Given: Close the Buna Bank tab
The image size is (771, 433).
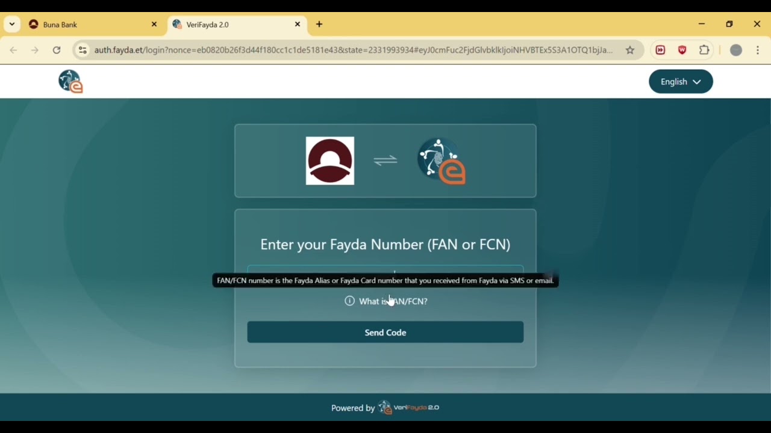Looking at the screenshot, I should 154,25.
